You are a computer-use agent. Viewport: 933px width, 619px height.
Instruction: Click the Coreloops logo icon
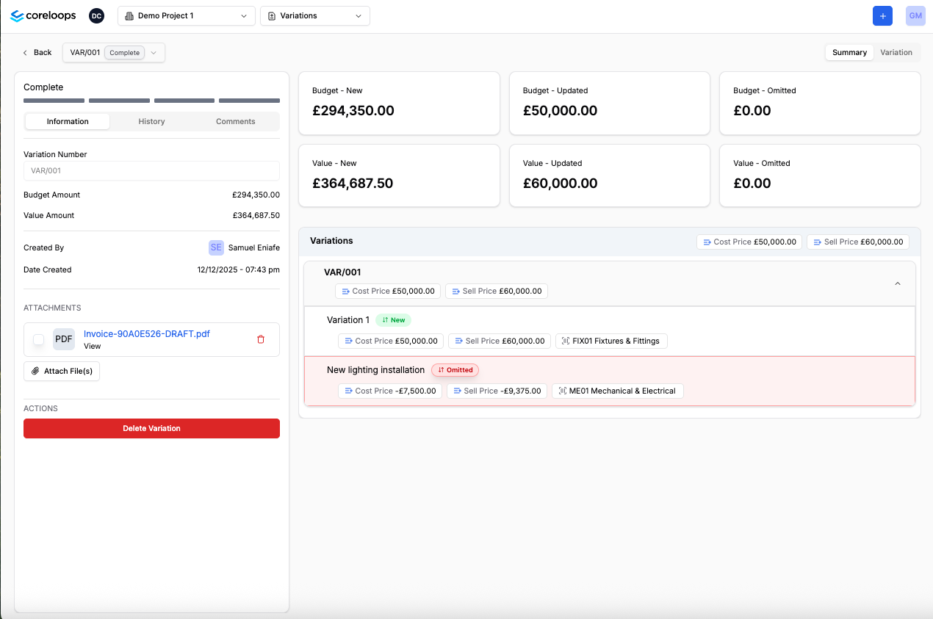[x=18, y=15]
